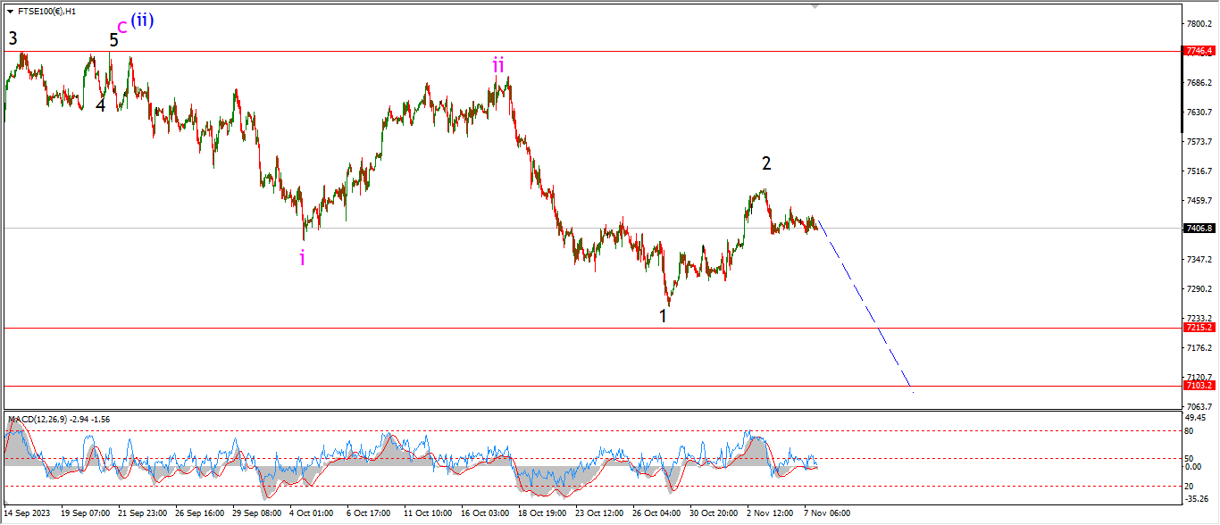Click the red 7746.4 price tag

click(1198, 52)
